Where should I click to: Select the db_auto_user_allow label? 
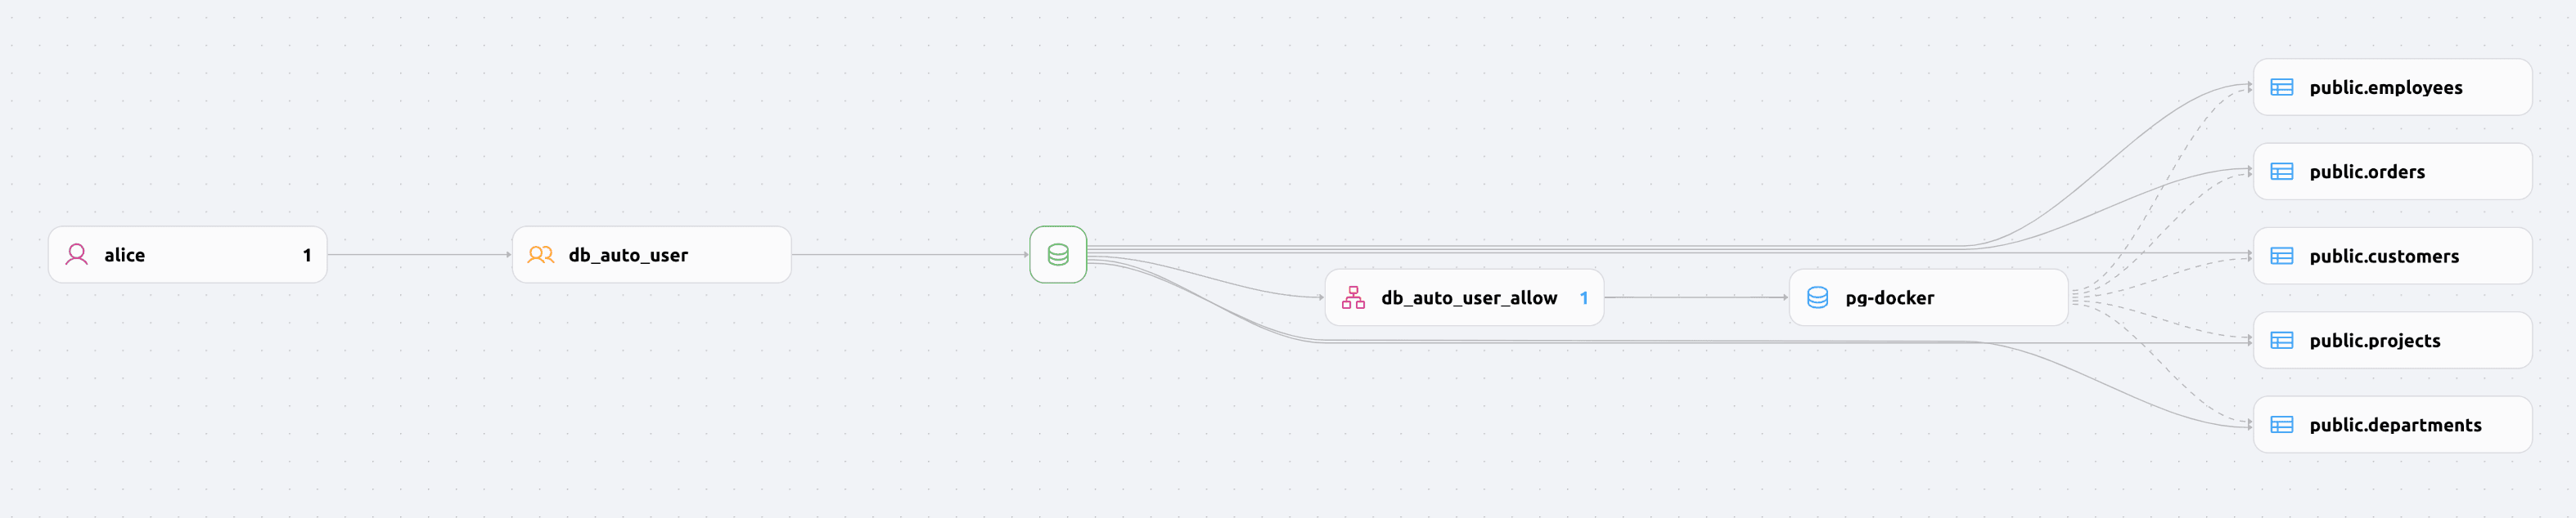(x=1468, y=297)
